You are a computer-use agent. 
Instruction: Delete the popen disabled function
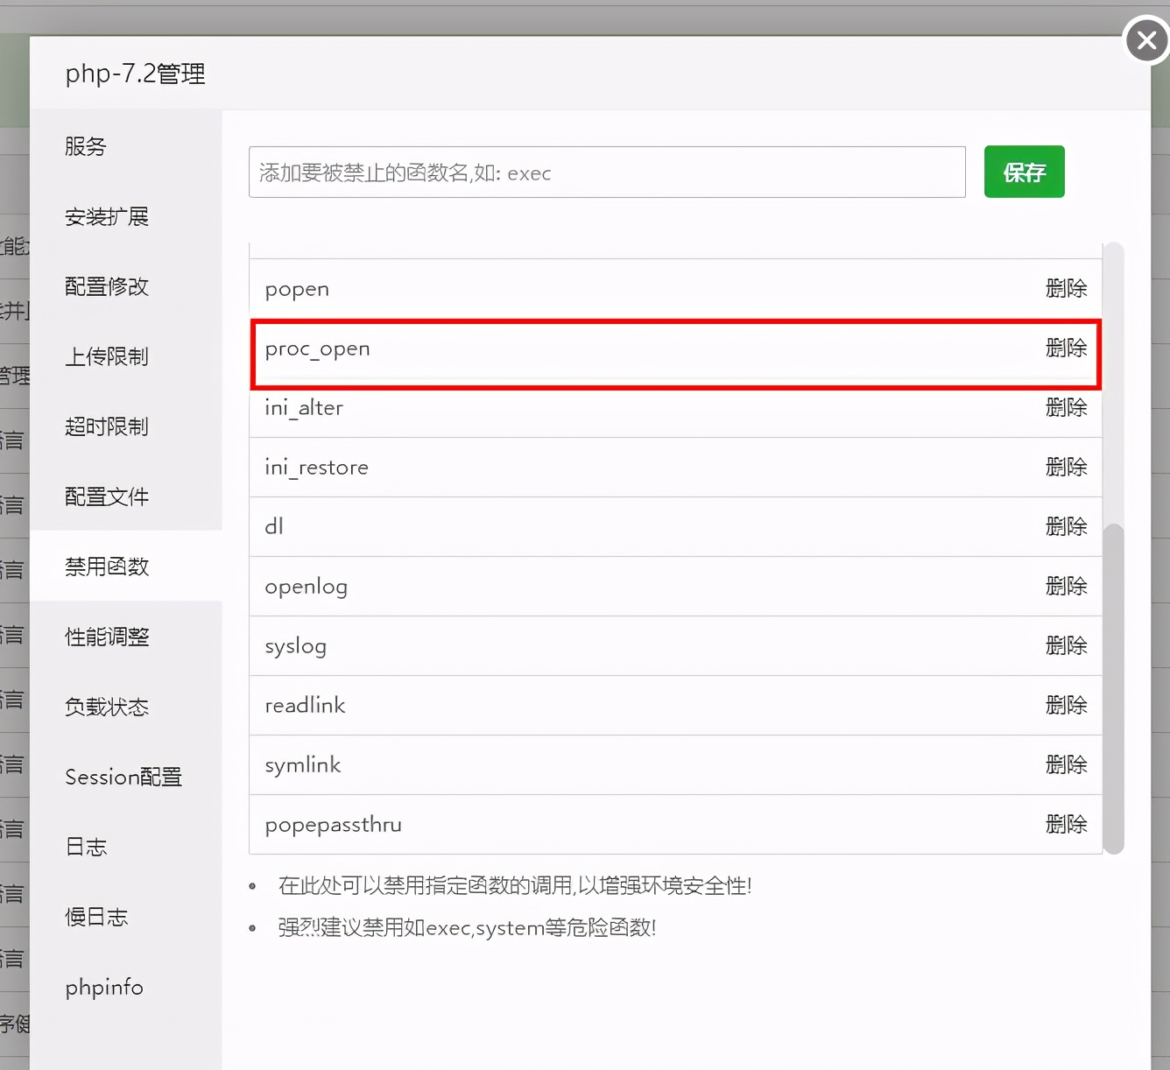[x=1066, y=288]
